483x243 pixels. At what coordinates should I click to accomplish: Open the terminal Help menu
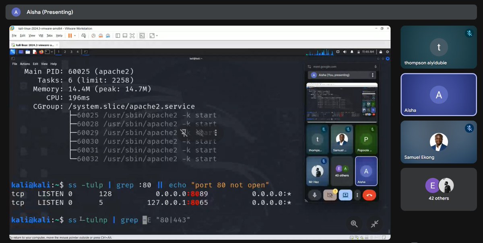click(x=54, y=64)
